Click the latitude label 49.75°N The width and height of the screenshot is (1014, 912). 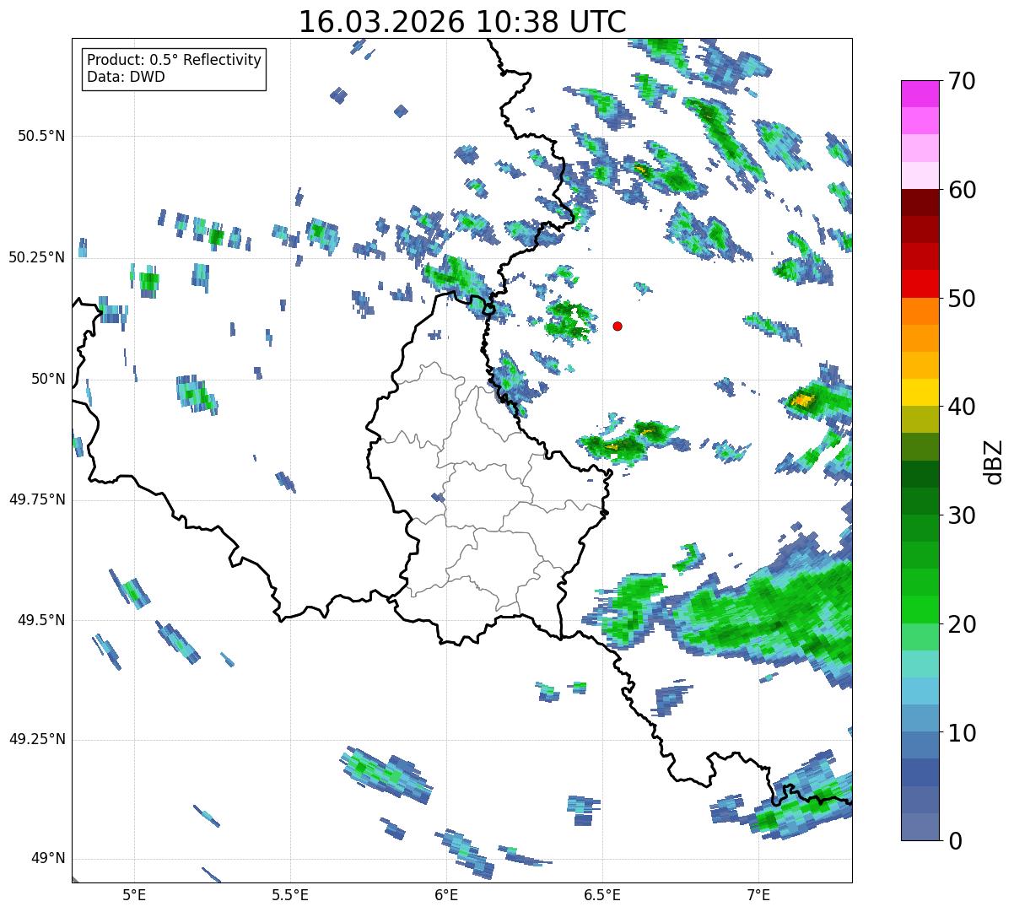[x=37, y=499]
